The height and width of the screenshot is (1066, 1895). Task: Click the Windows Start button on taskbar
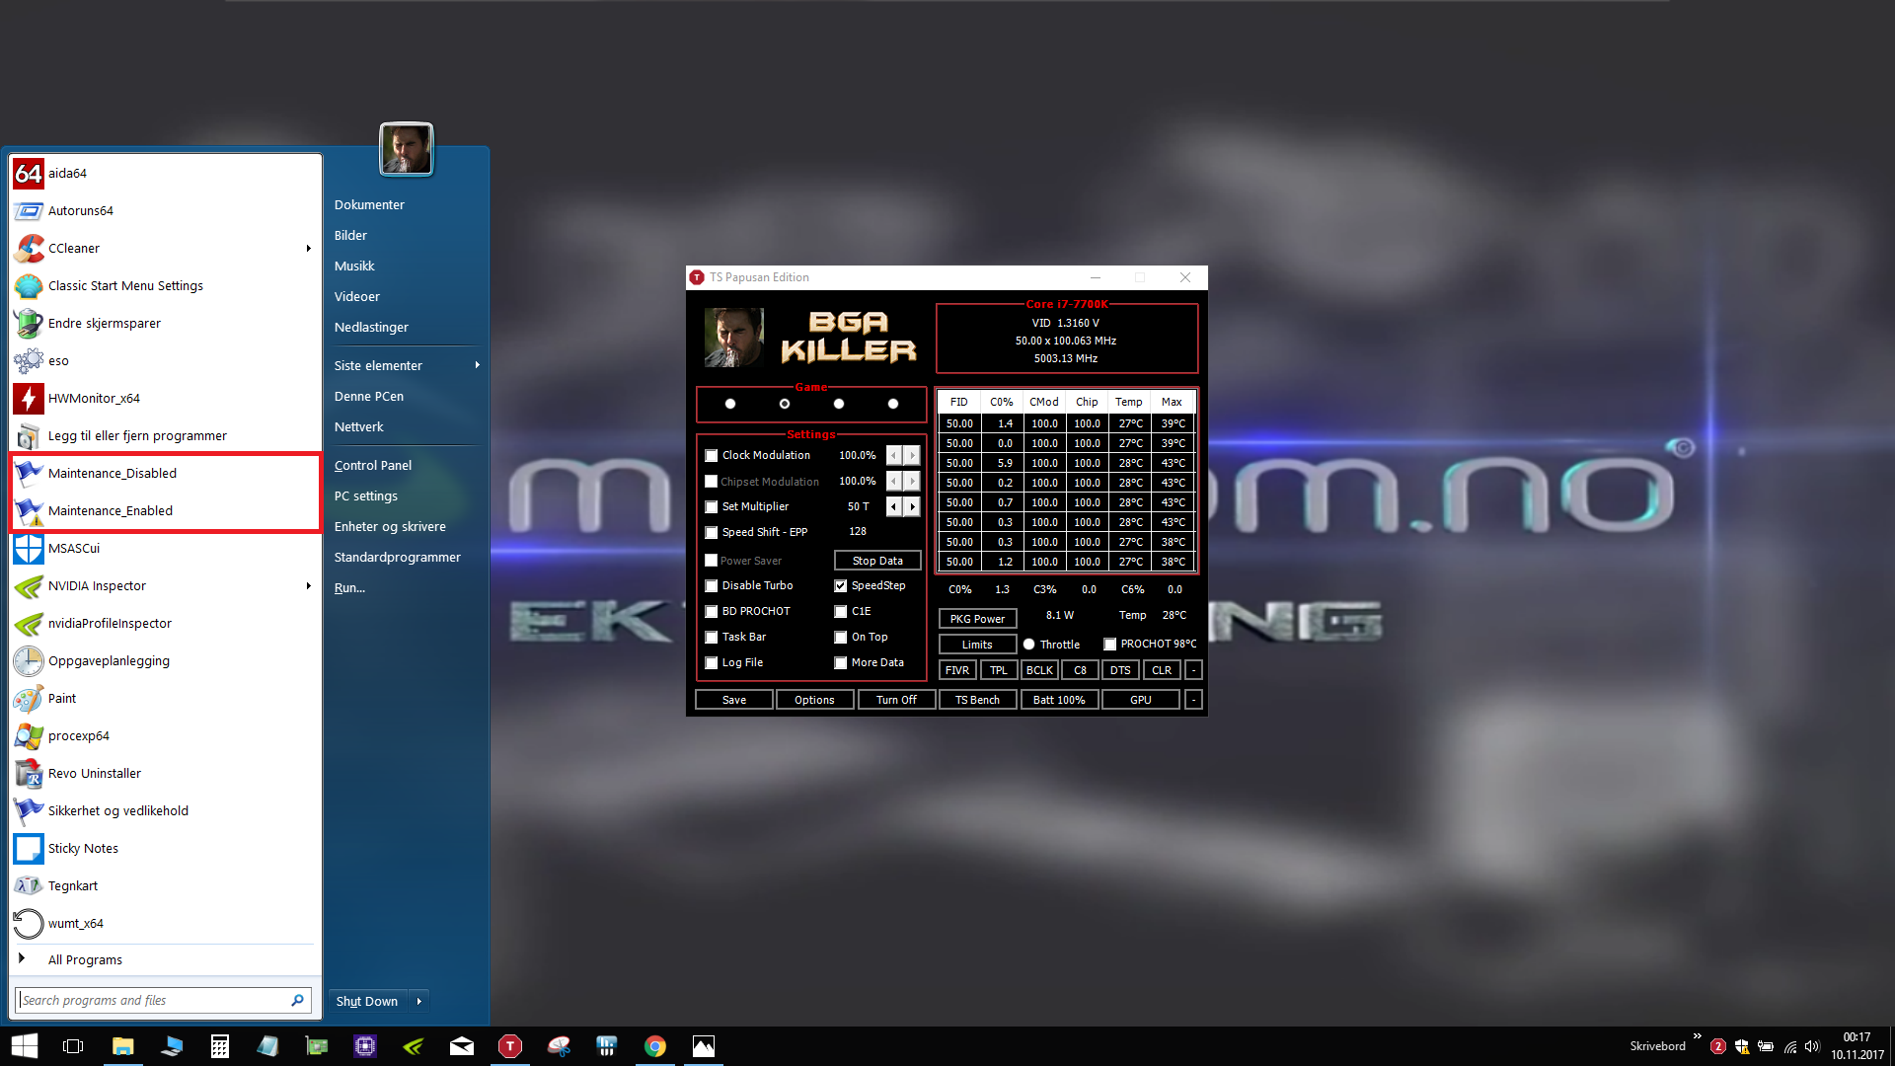click(x=24, y=1046)
